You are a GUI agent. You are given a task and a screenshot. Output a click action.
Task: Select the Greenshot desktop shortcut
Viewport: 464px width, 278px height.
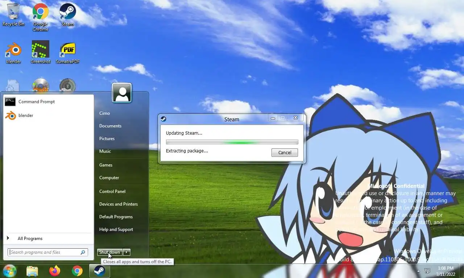coord(40,52)
